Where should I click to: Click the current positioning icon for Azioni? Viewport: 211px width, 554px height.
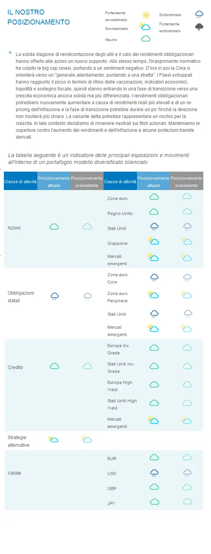(54, 227)
